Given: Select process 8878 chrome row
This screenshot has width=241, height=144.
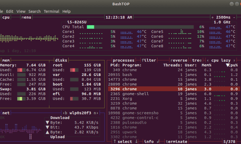Looking at the screenshot, I should point(174,108).
